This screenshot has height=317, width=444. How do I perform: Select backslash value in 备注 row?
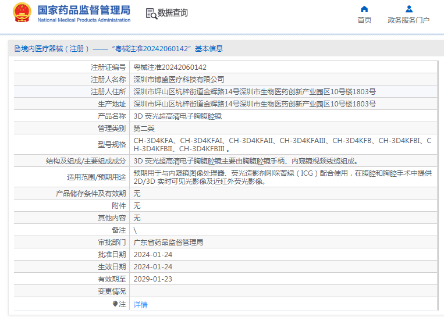pyautogui.click(x=135, y=230)
